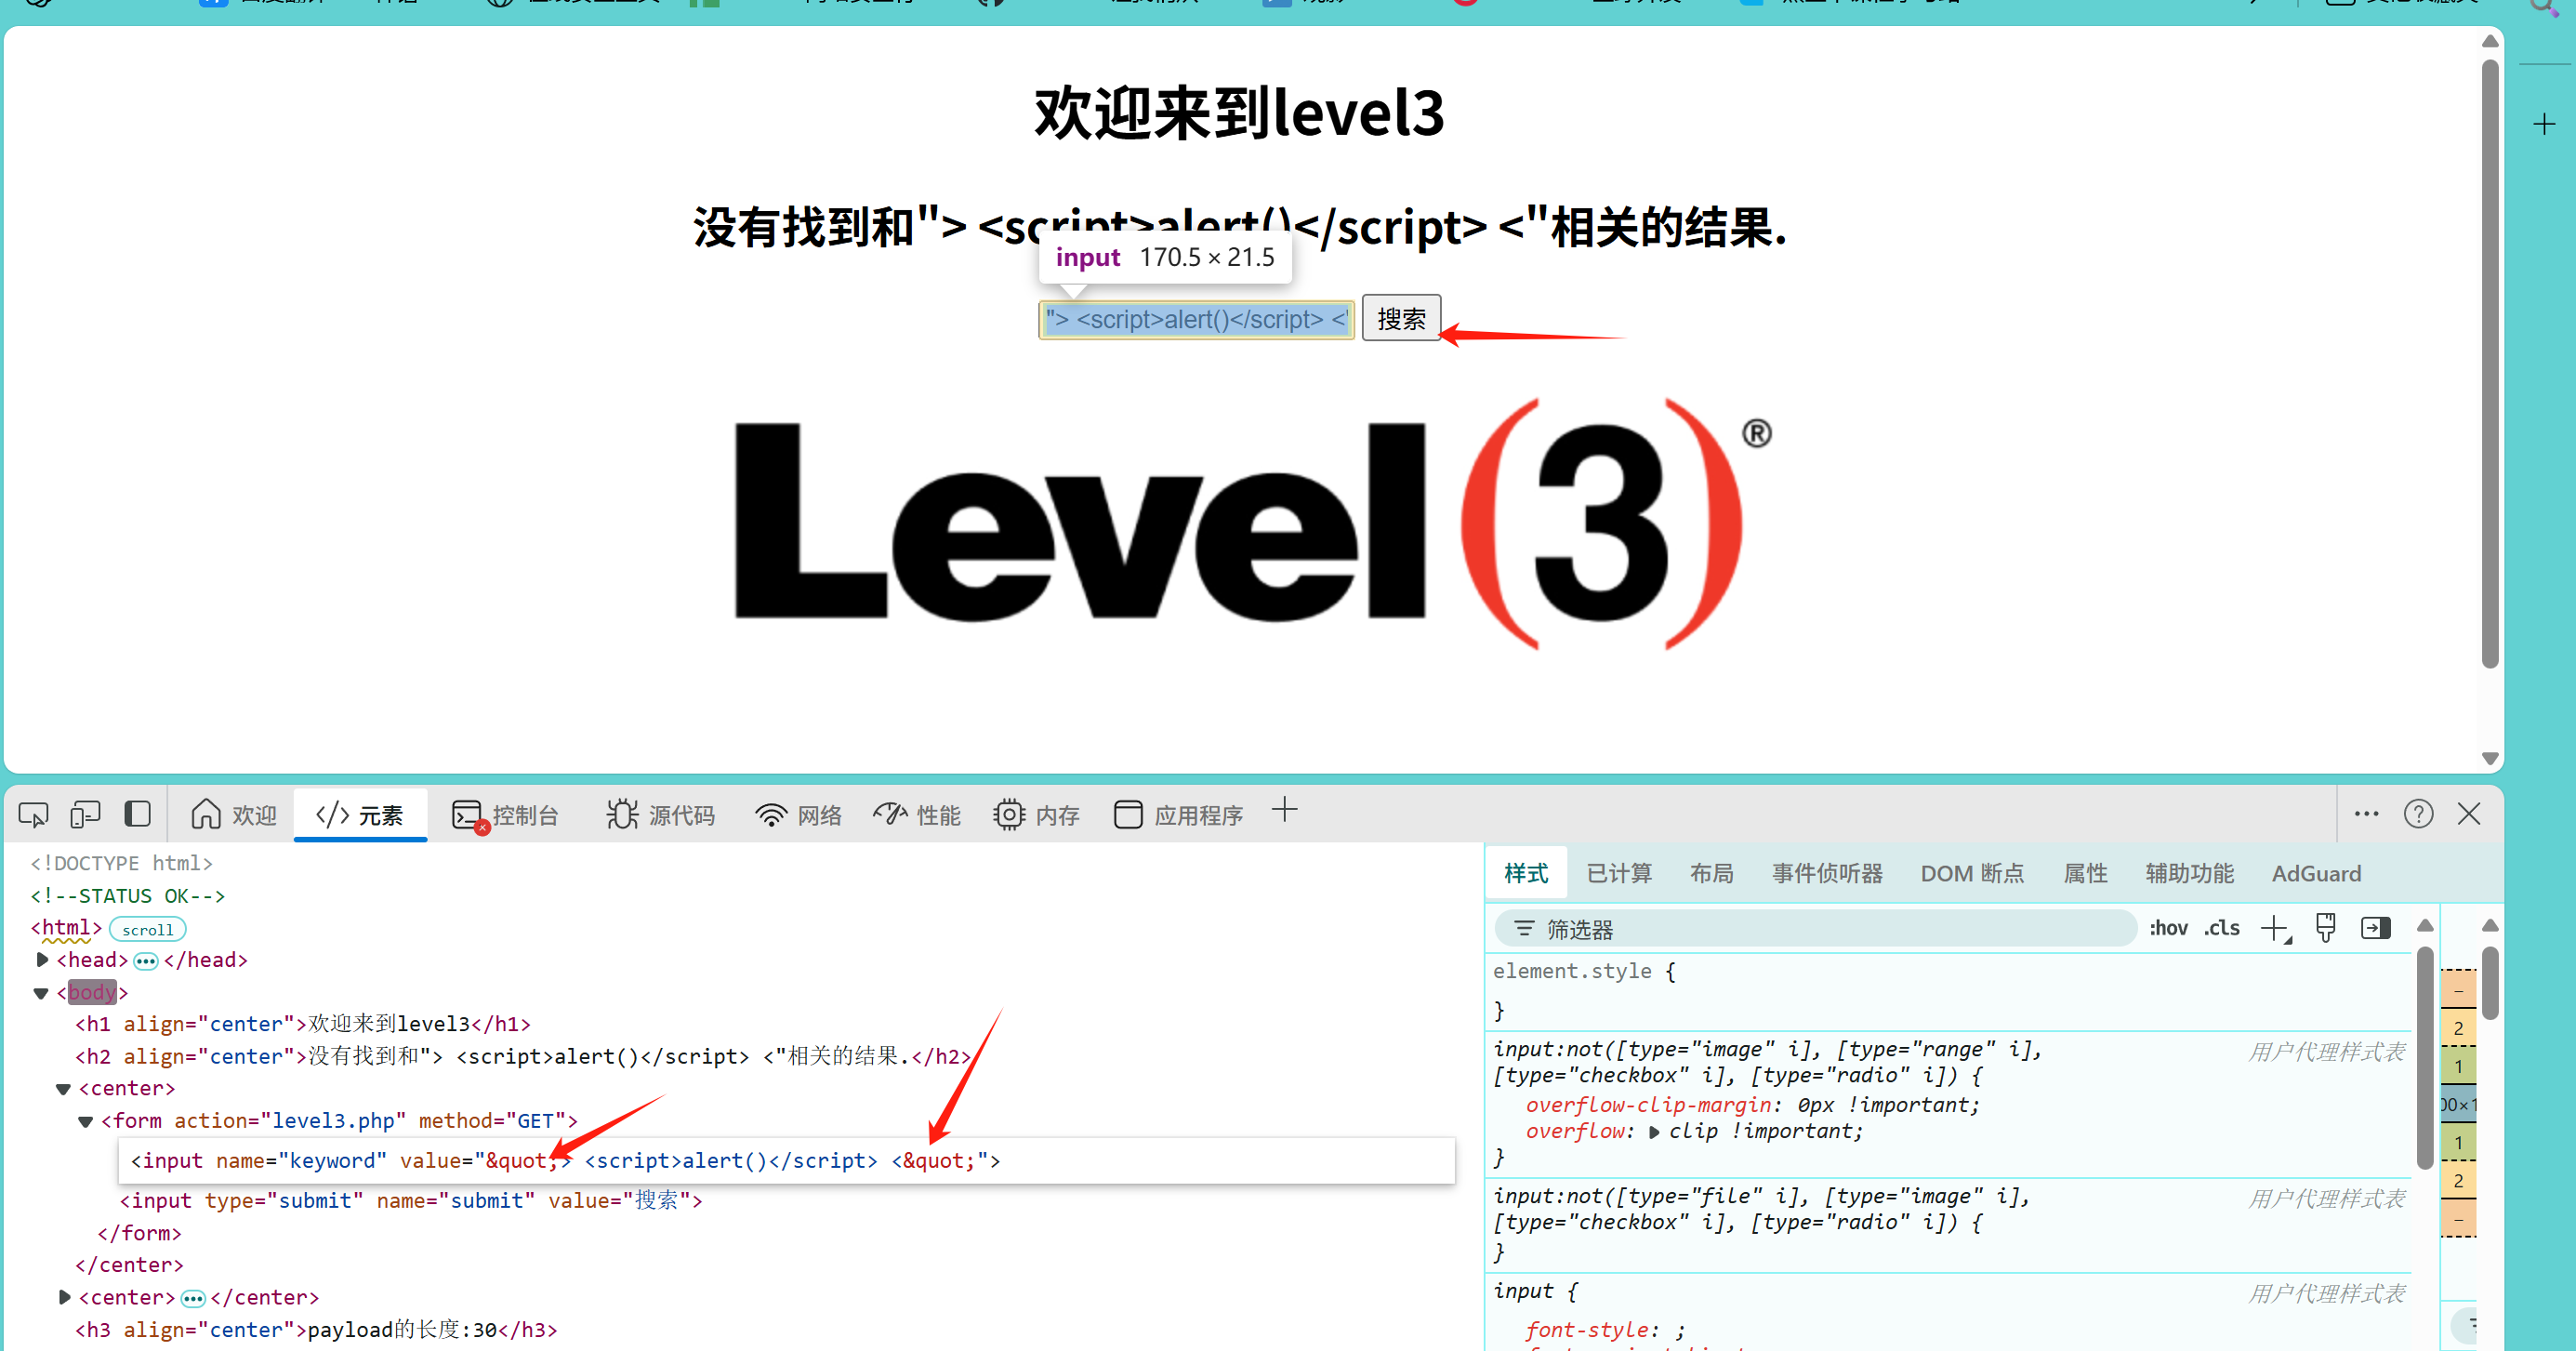Viewport: 2576px width, 1351px height.
Task: Click the DevTools help question mark icon
Action: (x=2419, y=813)
